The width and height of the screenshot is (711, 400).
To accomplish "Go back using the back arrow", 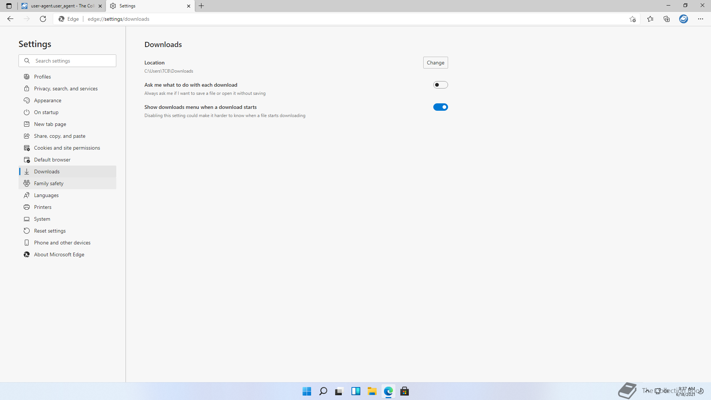I will tap(10, 19).
